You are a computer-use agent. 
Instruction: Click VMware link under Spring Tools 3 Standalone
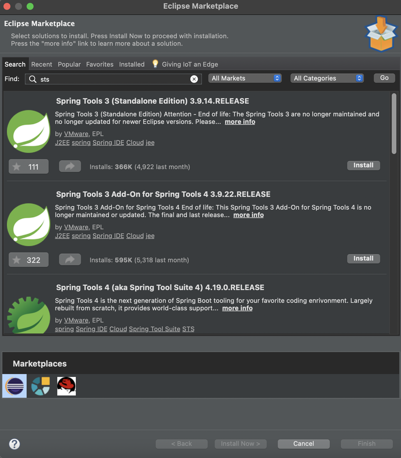coord(76,134)
